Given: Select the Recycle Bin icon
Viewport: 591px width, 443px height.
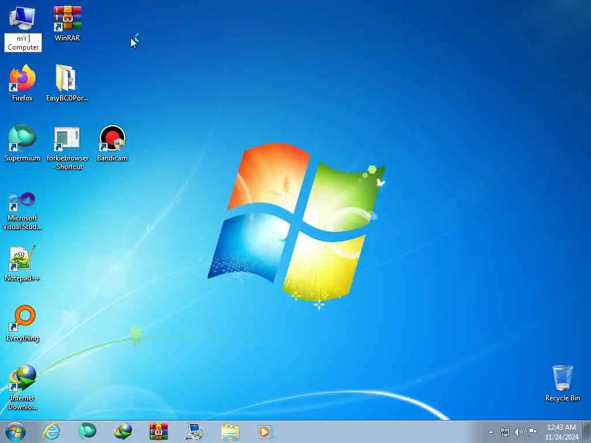Looking at the screenshot, I should point(562,383).
